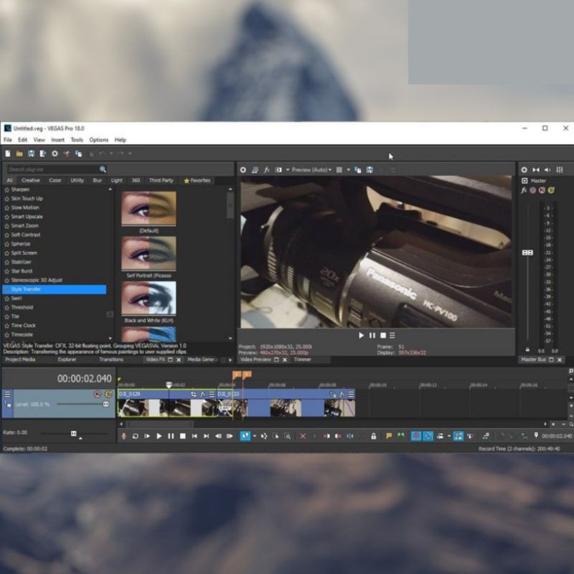
Task: Click the search magnifier in plug-in field
Action: (103, 169)
